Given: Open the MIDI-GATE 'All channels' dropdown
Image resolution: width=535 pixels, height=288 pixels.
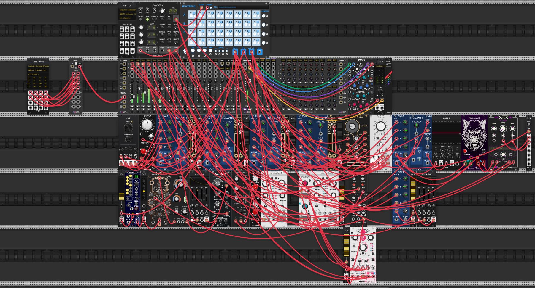Looking at the screenshot, I should (x=38, y=74).
